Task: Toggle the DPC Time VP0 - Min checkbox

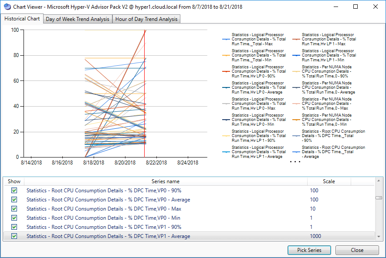Action: click(x=14, y=218)
